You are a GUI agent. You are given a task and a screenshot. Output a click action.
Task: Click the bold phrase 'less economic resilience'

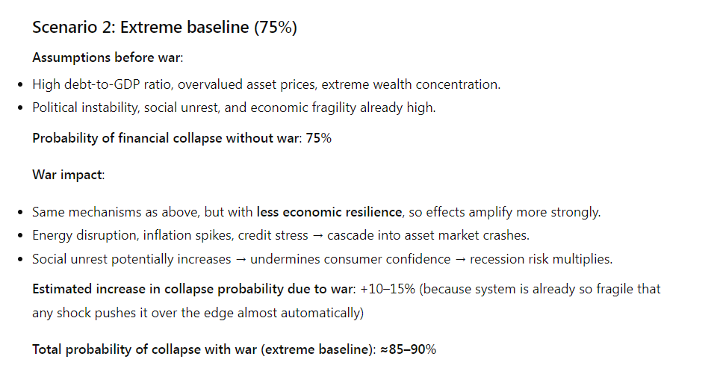coord(329,212)
